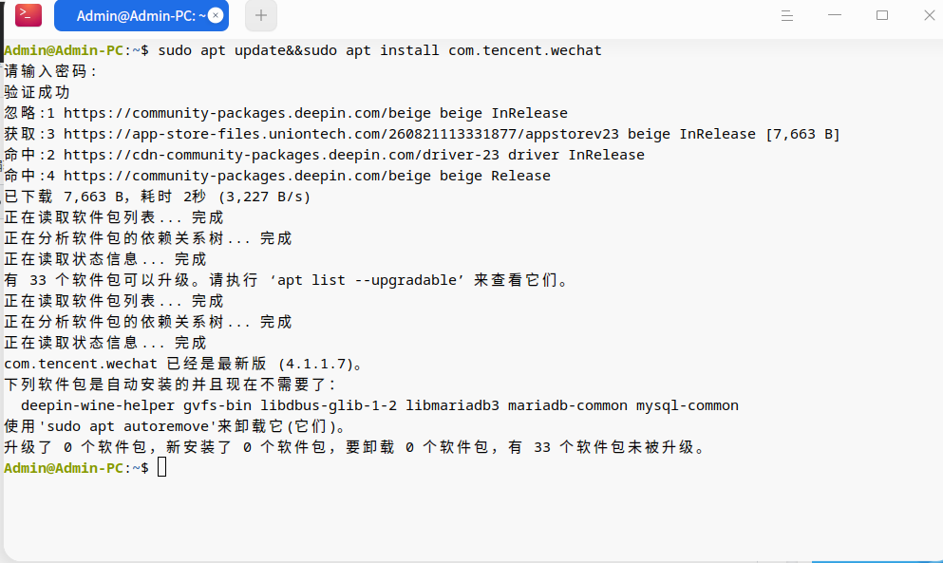943x563 pixels.
Task: Minimize the terminal window
Action: click(834, 15)
